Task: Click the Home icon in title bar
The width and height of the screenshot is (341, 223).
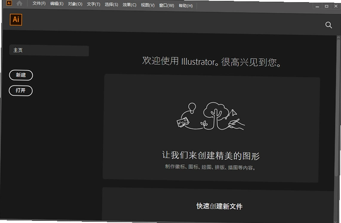Action: 19,3
